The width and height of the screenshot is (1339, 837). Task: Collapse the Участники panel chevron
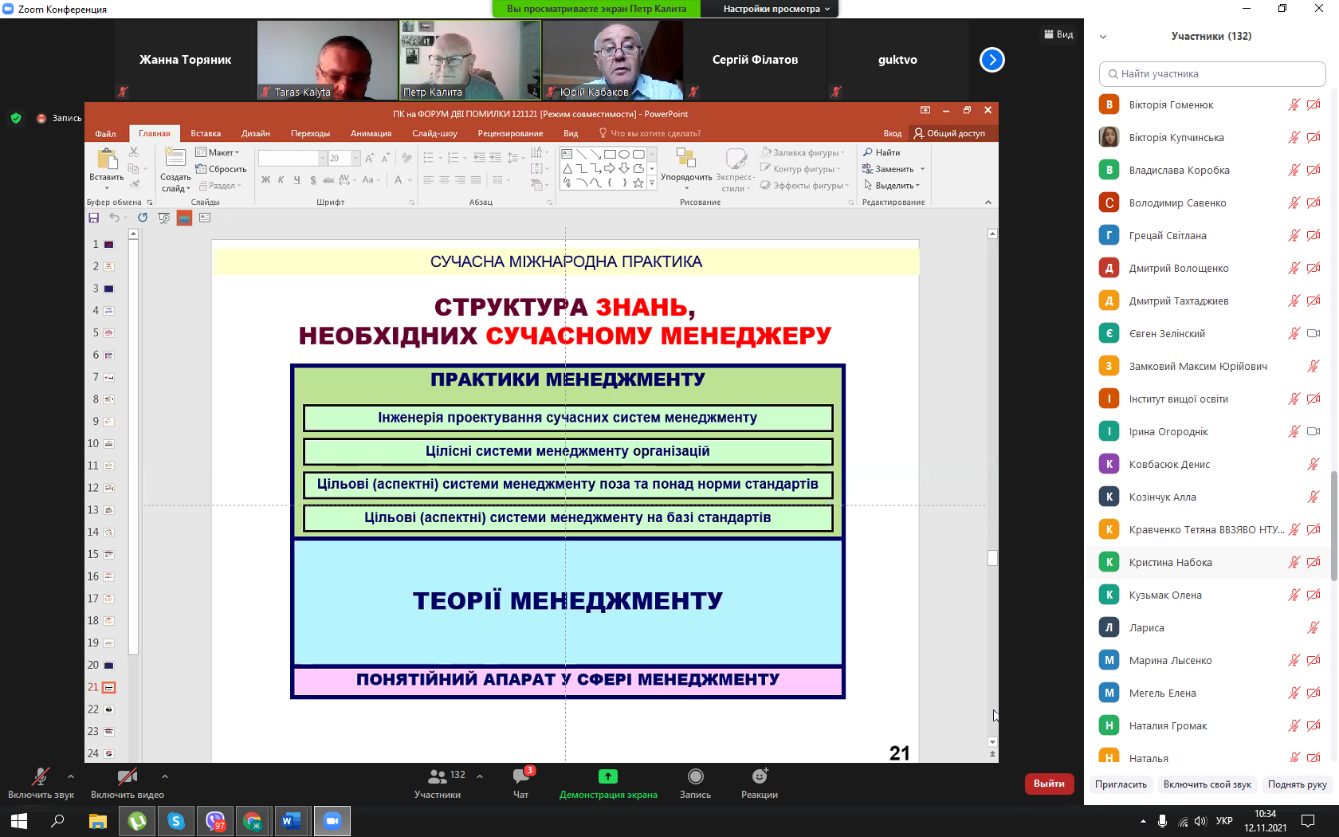click(x=1103, y=37)
